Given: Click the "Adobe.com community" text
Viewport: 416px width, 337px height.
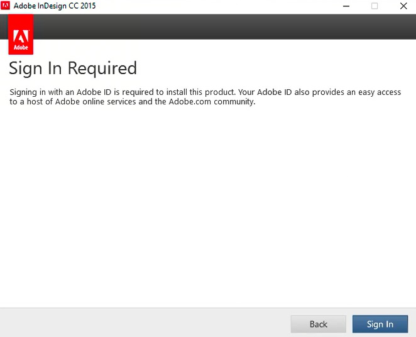Looking at the screenshot, I should pos(211,102).
